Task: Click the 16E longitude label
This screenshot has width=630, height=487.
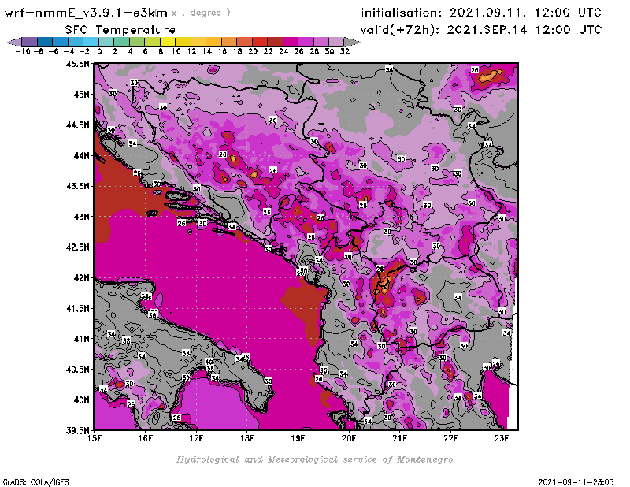Action: (x=146, y=438)
